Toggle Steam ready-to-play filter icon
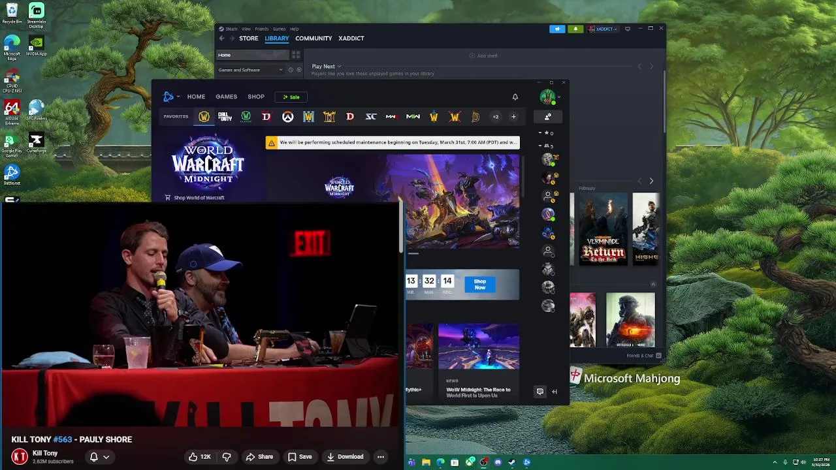Viewport: 836px width, 470px height. pos(299,70)
